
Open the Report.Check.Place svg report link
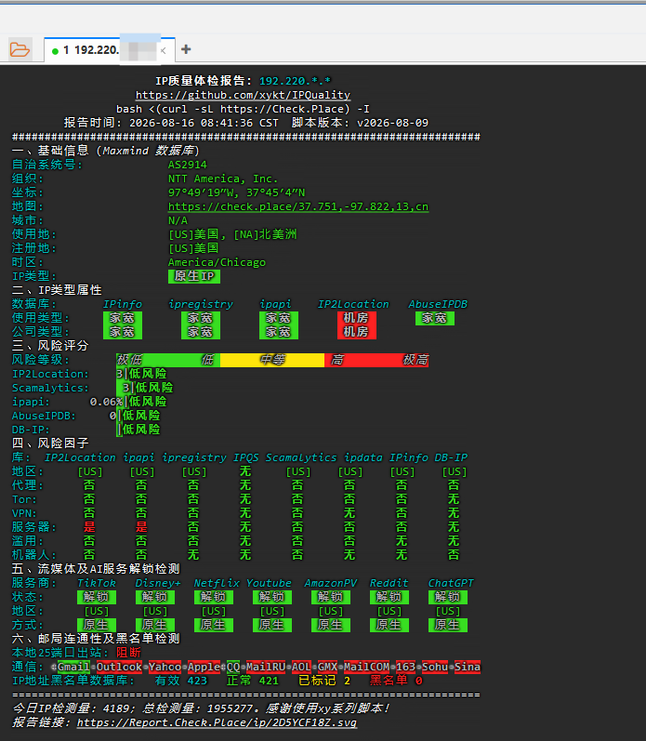[217, 722]
